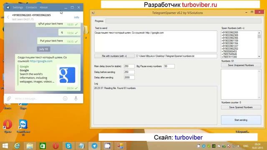Select number +919033962252 in the Spam Numbers list
267x150 pixels.
[230, 49]
